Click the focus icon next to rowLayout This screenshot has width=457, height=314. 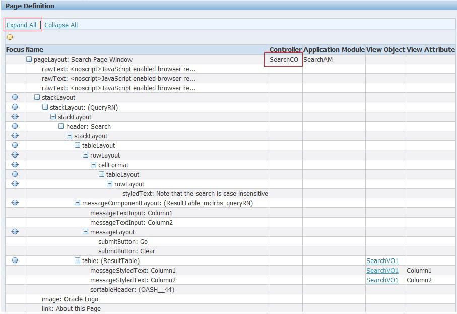(15, 155)
